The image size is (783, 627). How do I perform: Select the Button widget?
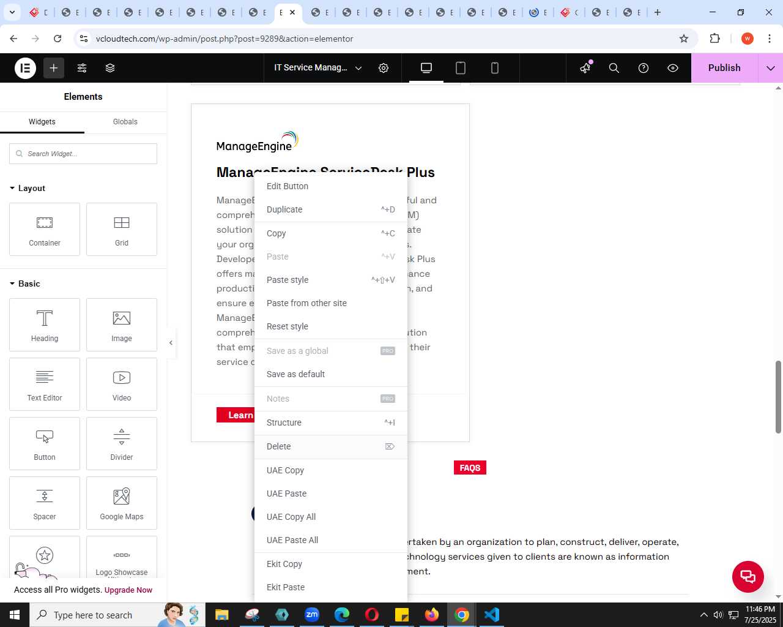click(45, 444)
